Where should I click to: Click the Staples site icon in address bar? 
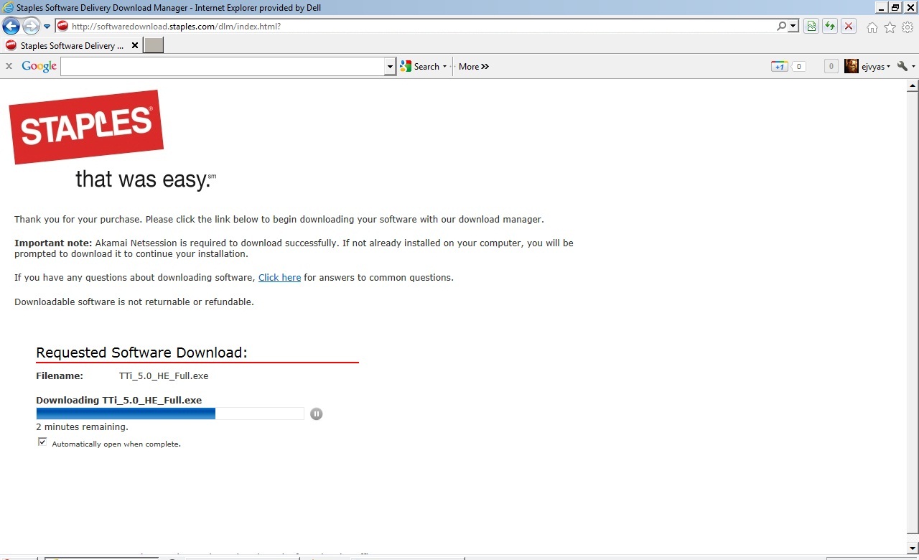tap(63, 27)
